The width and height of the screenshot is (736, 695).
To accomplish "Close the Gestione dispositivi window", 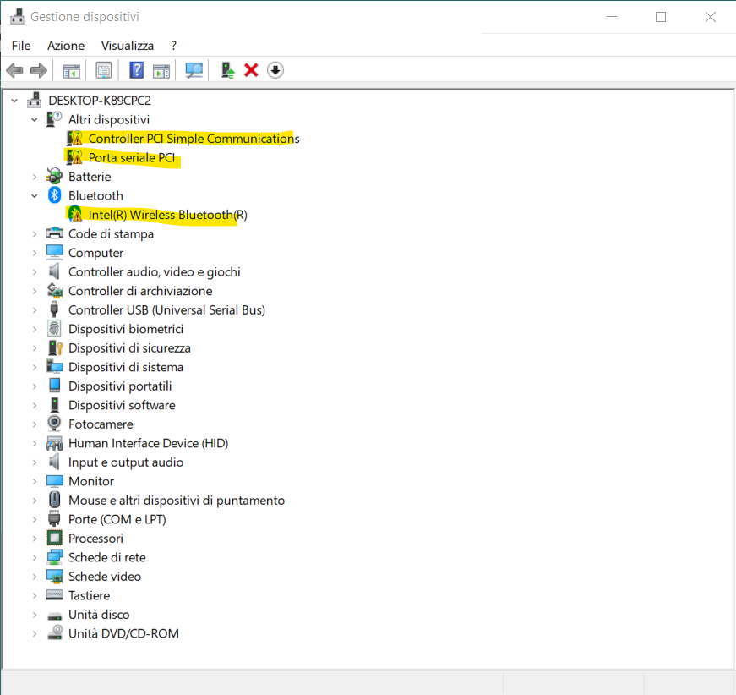I will click(x=710, y=17).
